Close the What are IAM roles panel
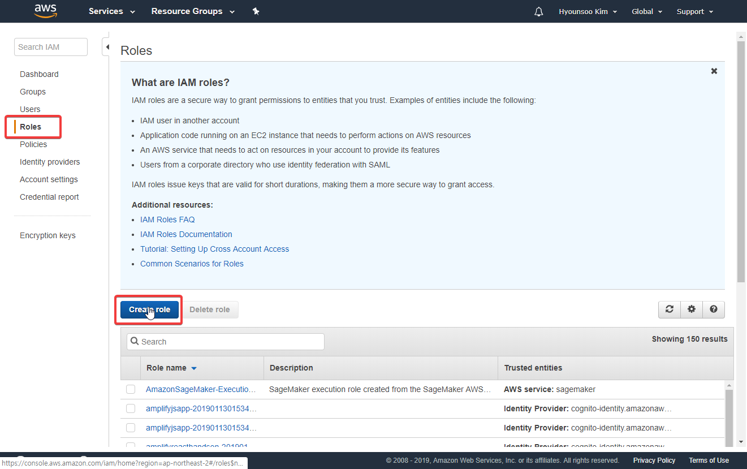 pyautogui.click(x=714, y=71)
